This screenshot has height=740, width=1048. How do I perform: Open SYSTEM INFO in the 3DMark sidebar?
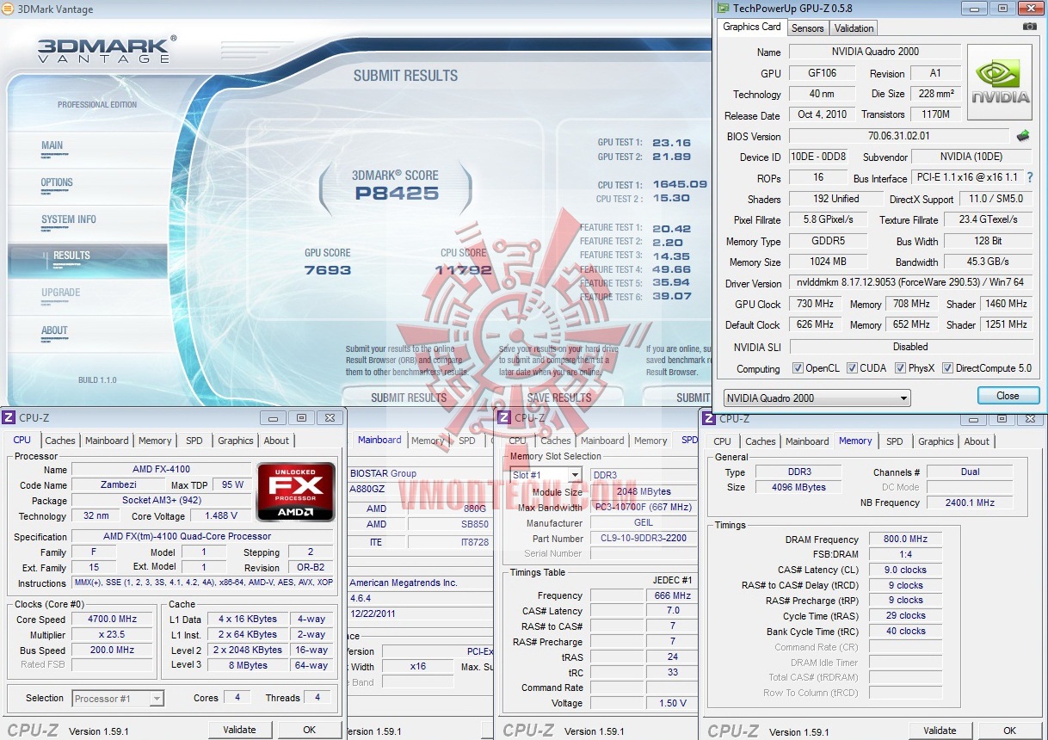coord(69,219)
